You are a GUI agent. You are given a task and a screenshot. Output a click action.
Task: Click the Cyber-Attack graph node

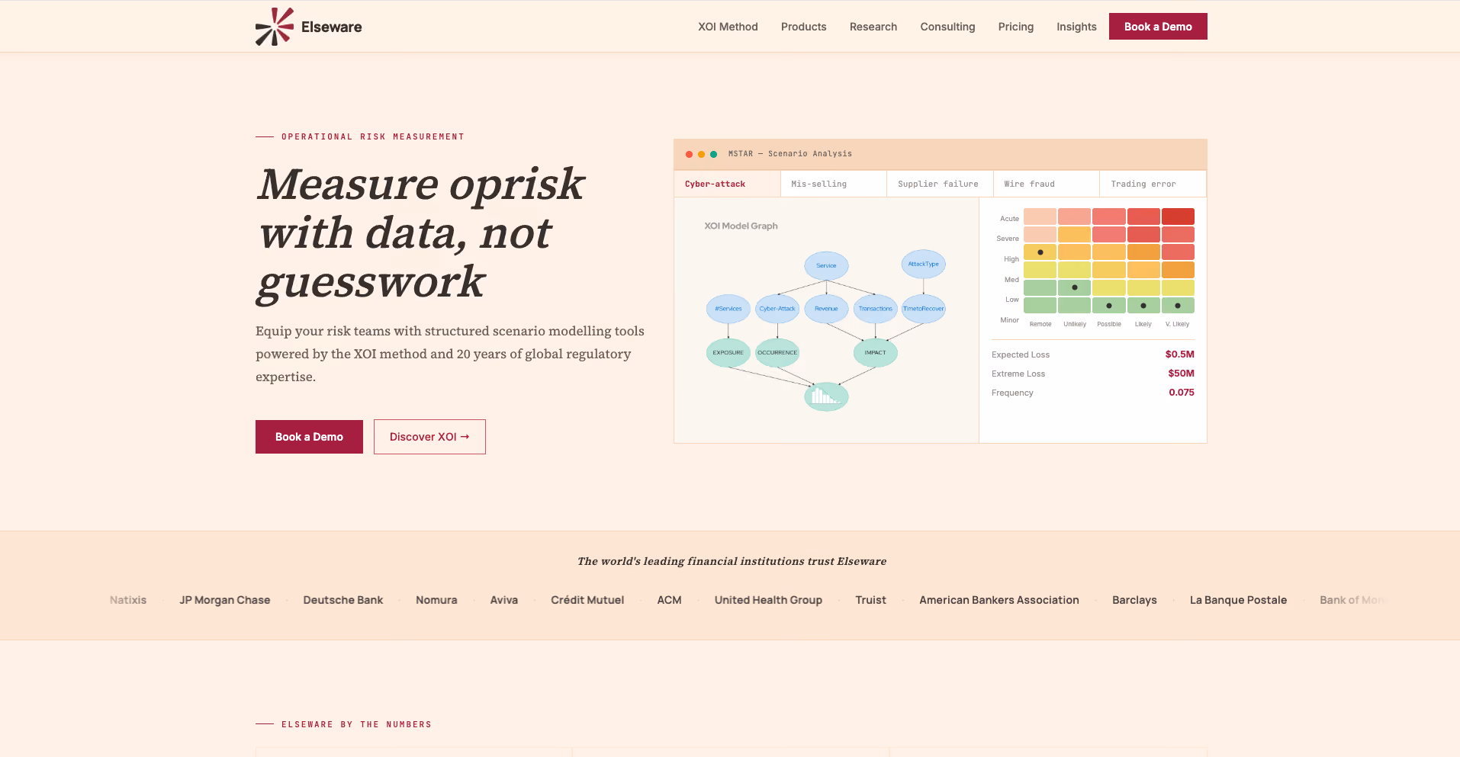point(777,309)
